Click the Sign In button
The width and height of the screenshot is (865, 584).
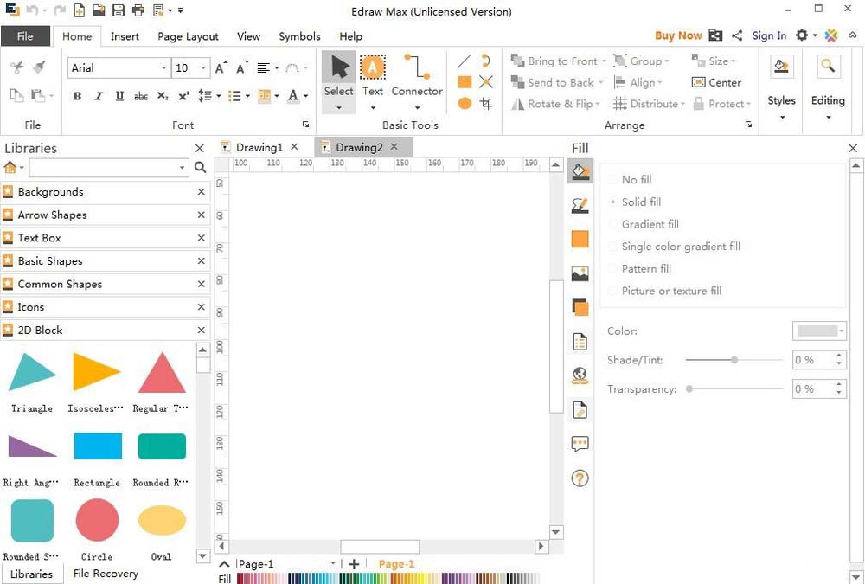pos(769,35)
